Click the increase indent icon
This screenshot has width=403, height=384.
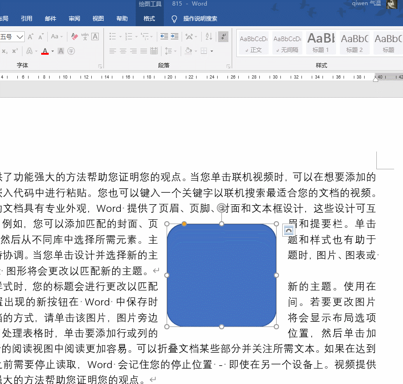[x=174, y=36]
